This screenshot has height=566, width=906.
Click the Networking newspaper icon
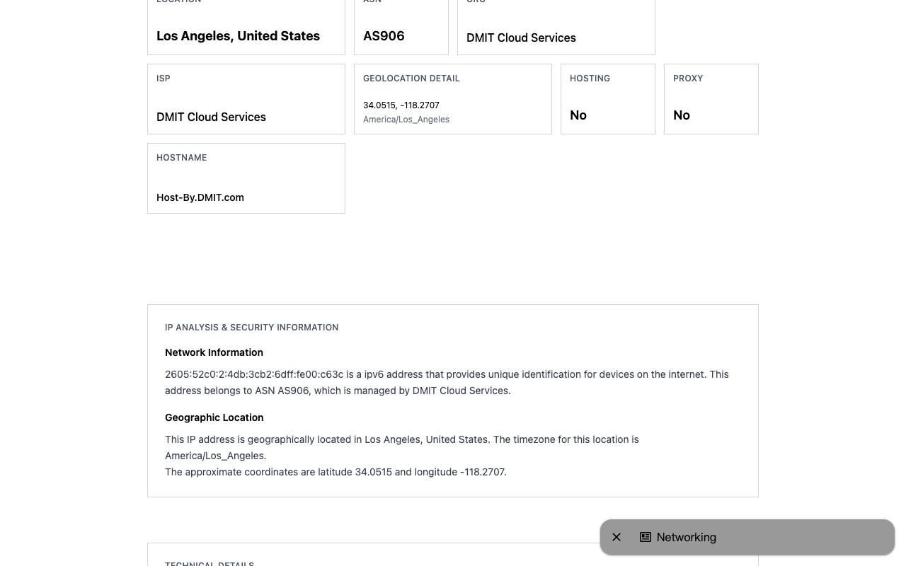coord(646,537)
